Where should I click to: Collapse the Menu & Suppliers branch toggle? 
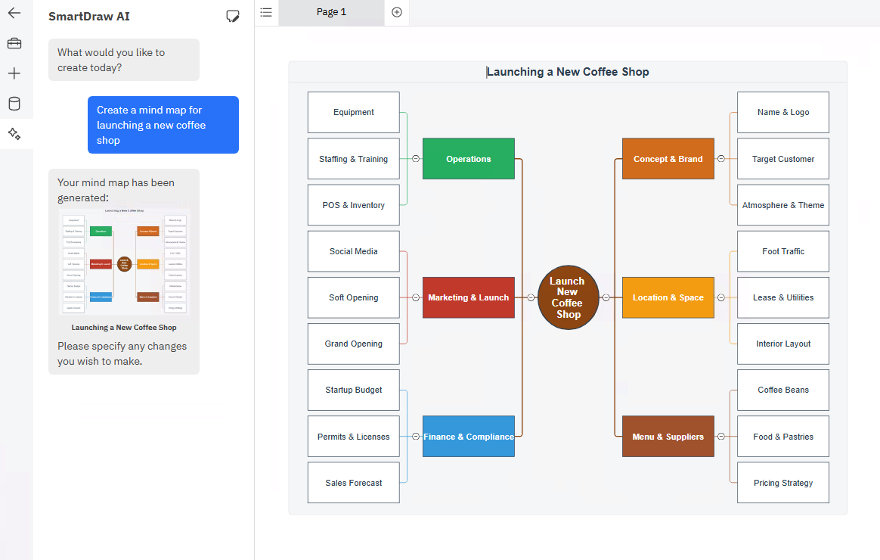[x=721, y=437]
